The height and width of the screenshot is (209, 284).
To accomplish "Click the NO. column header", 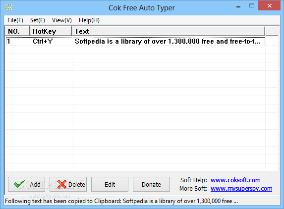I will click(x=17, y=31).
